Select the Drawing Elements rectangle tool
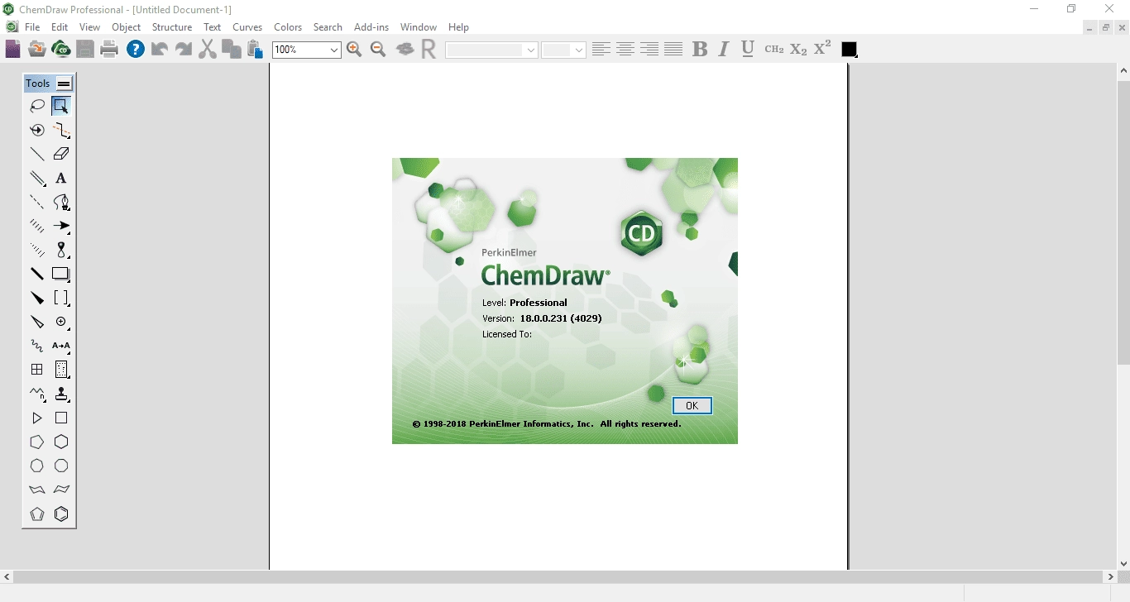Screen dimensions: 1130x602 [x=61, y=274]
